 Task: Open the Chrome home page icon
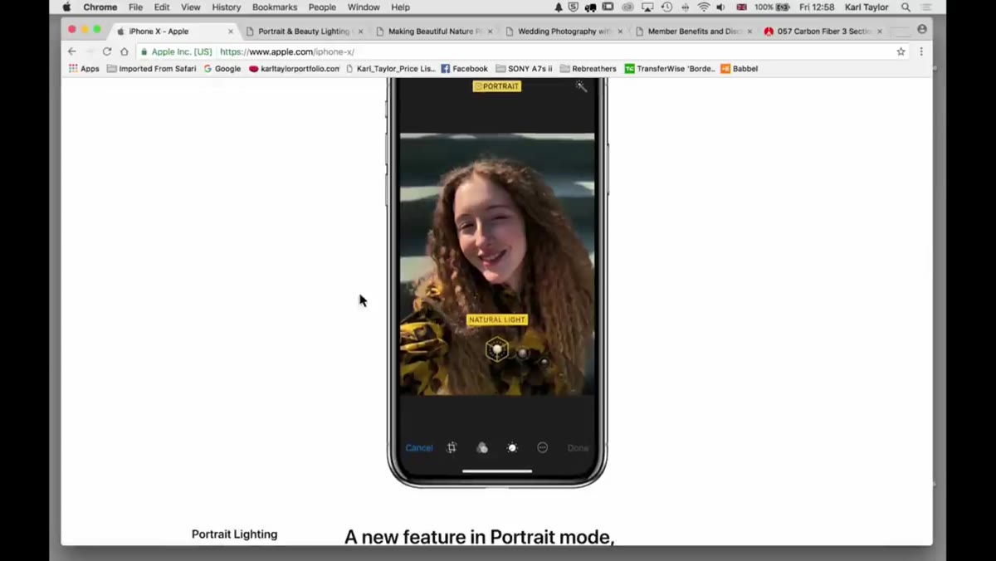pyautogui.click(x=124, y=51)
